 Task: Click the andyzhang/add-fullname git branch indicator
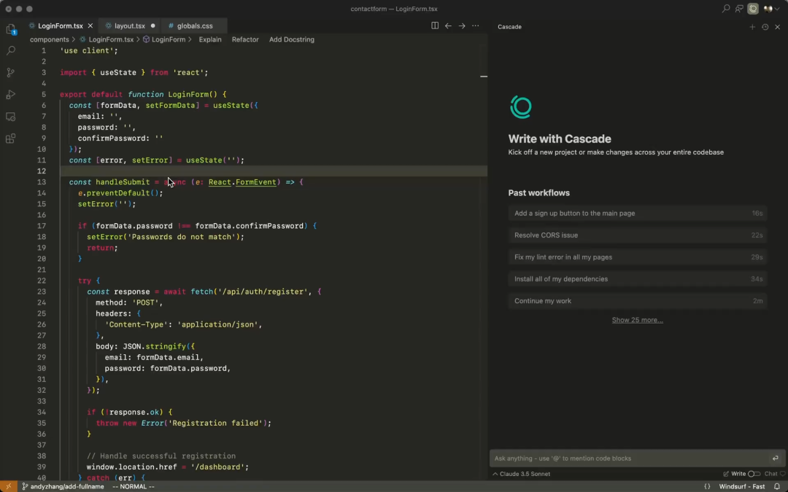pos(63,486)
